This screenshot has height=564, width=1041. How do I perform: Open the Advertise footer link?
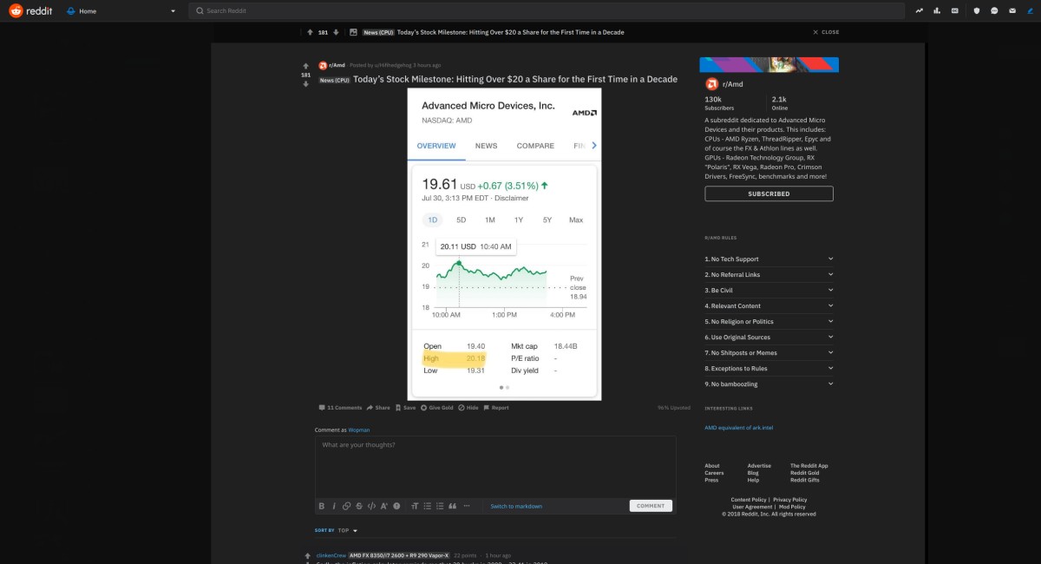[x=759, y=466]
